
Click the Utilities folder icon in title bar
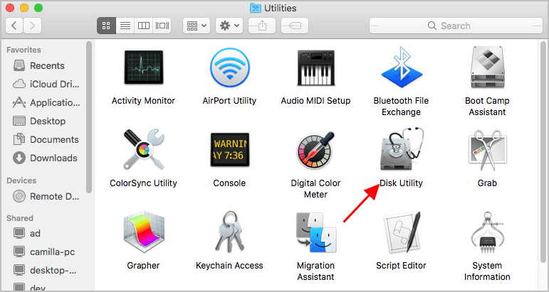[x=255, y=8]
